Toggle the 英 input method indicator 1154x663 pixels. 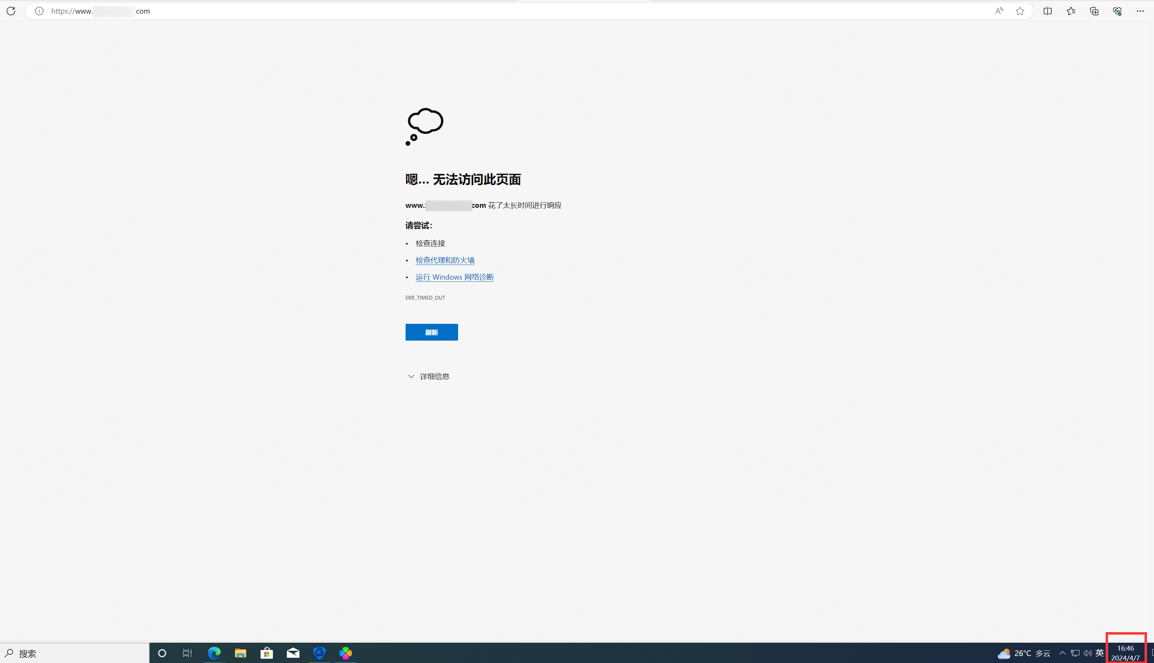tap(1100, 653)
